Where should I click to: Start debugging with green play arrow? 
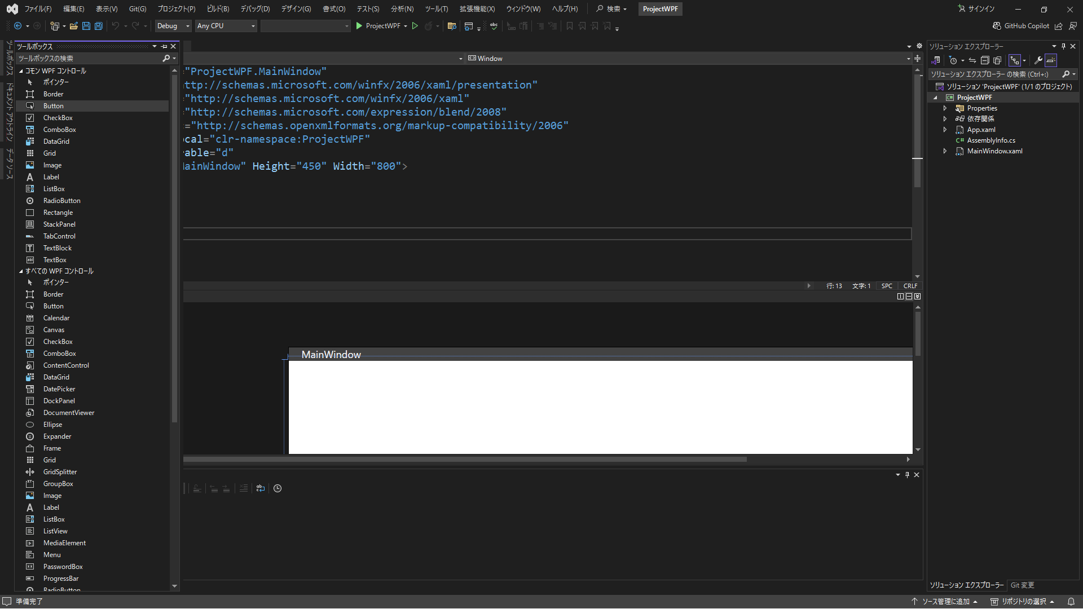[x=359, y=26]
